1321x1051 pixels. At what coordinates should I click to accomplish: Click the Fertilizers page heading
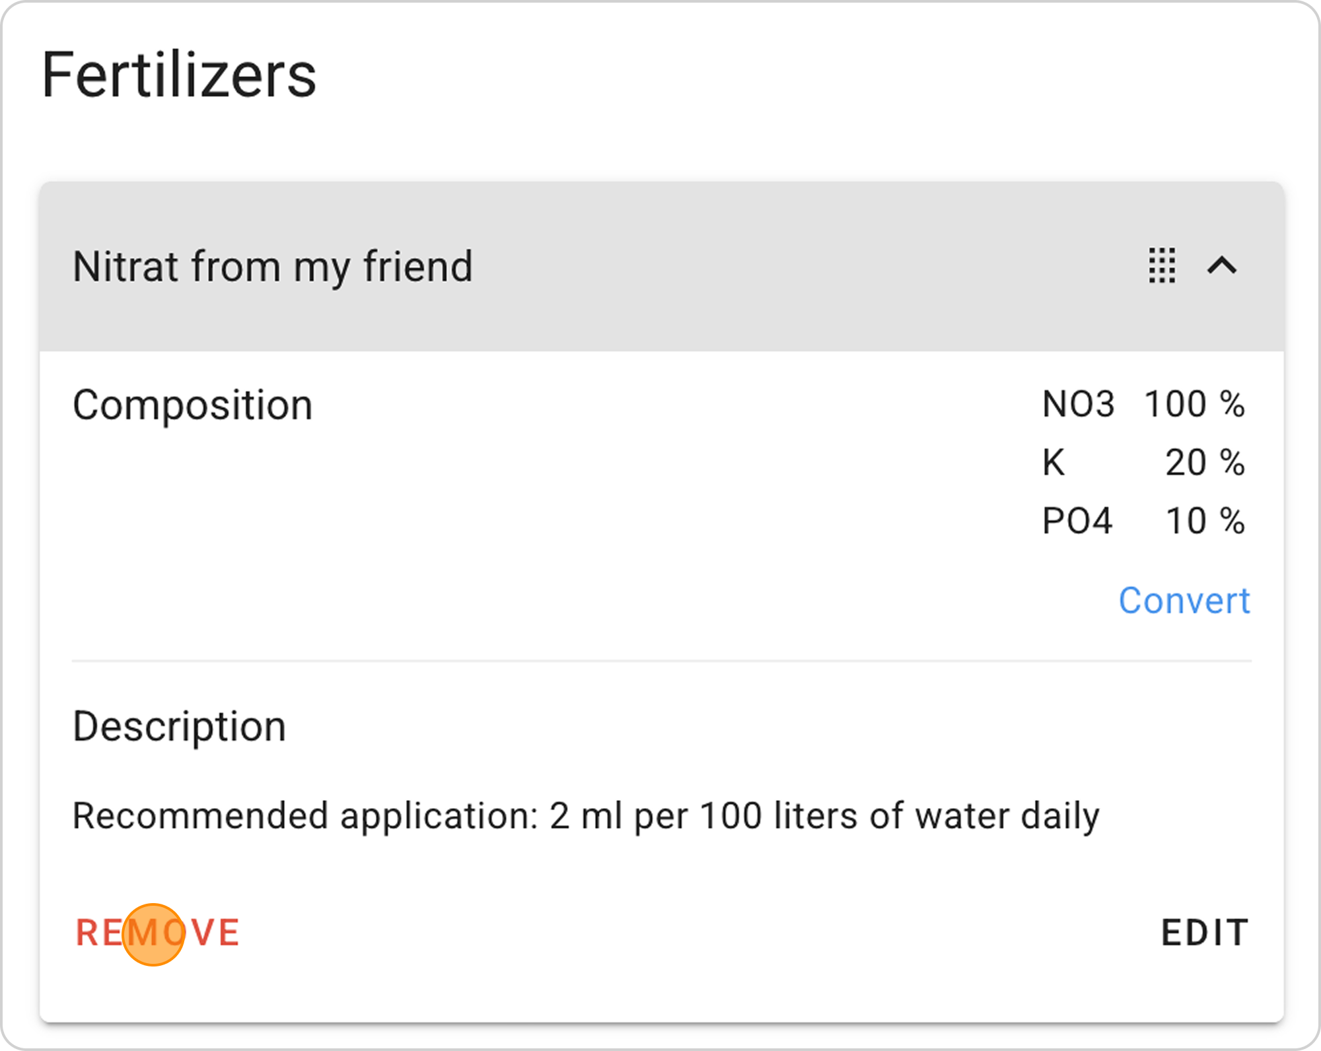(x=179, y=75)
